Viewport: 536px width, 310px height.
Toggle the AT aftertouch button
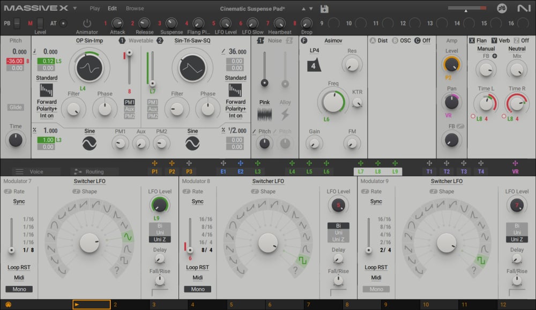(x=63, y=23)
